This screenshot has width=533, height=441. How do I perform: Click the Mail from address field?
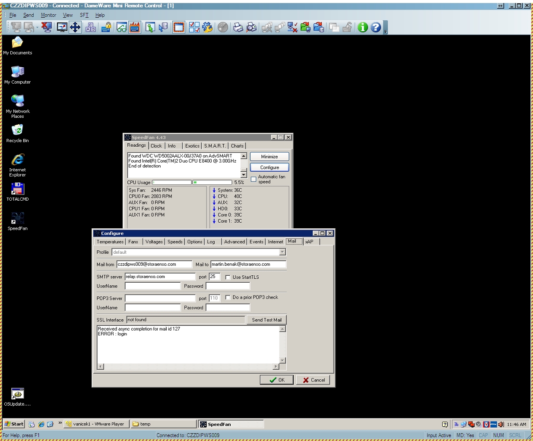click(154, 264)
